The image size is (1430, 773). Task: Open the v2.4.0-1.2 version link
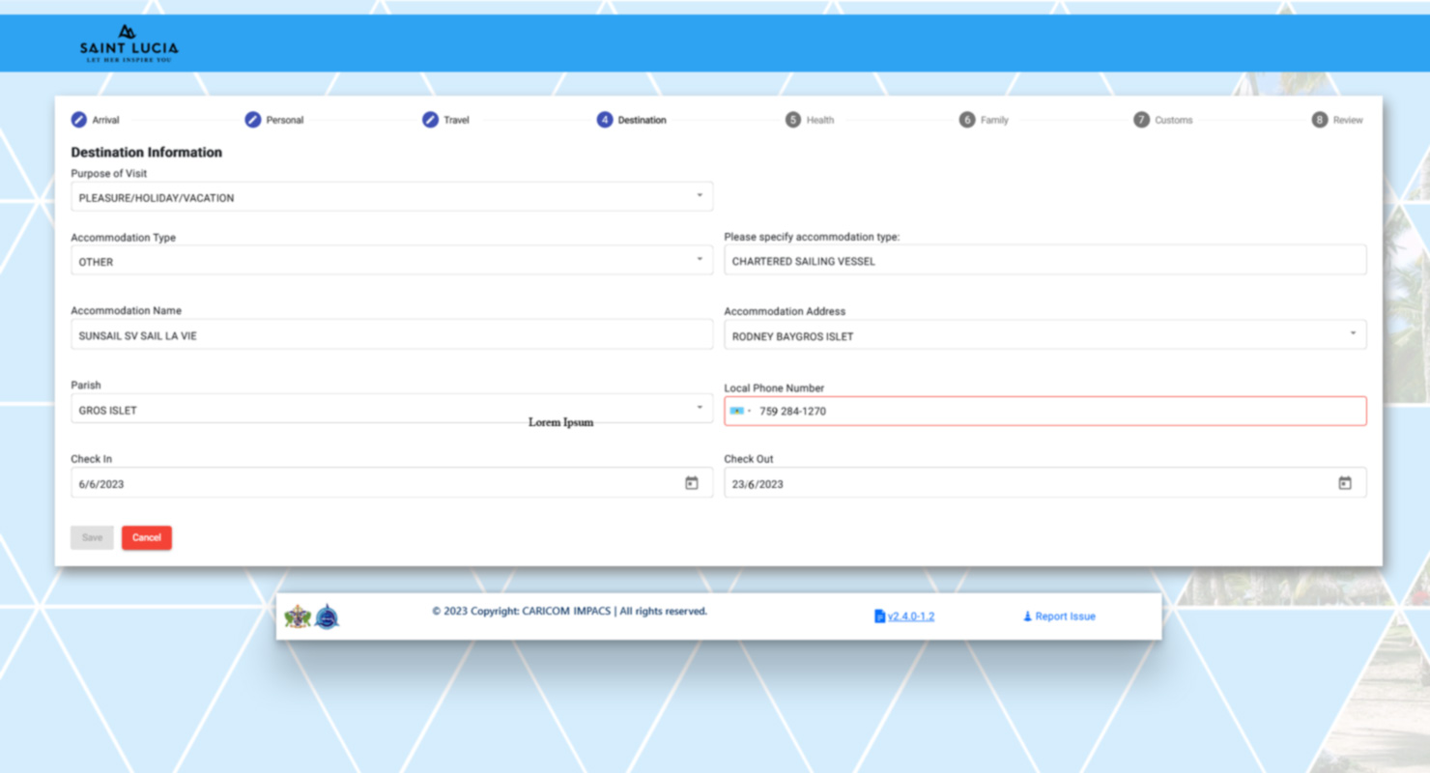(910, 616)
